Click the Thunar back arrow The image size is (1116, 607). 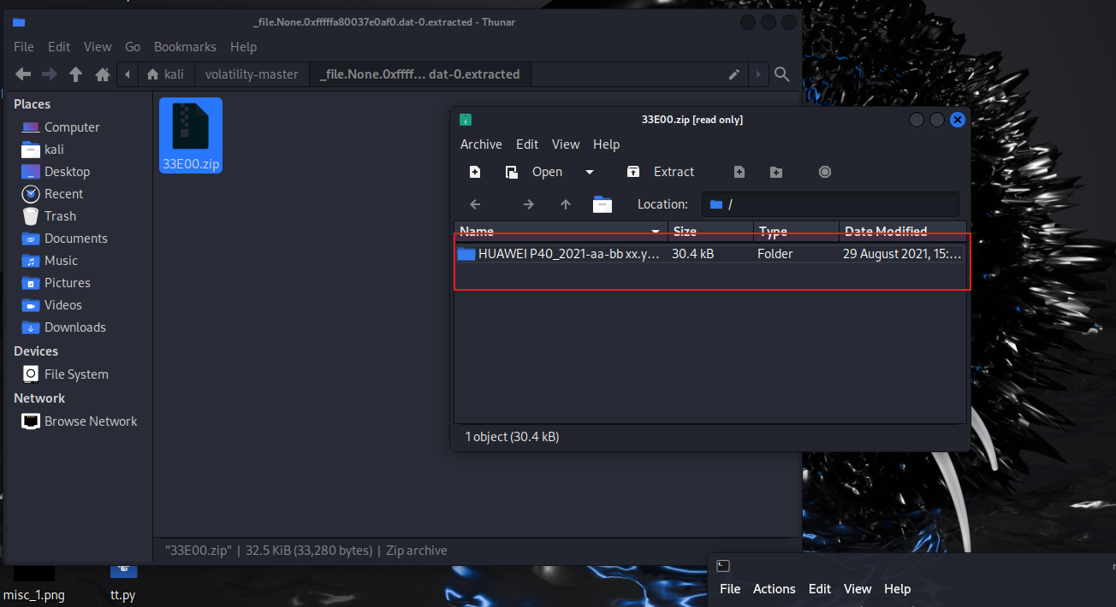click(x=23, y=75)
